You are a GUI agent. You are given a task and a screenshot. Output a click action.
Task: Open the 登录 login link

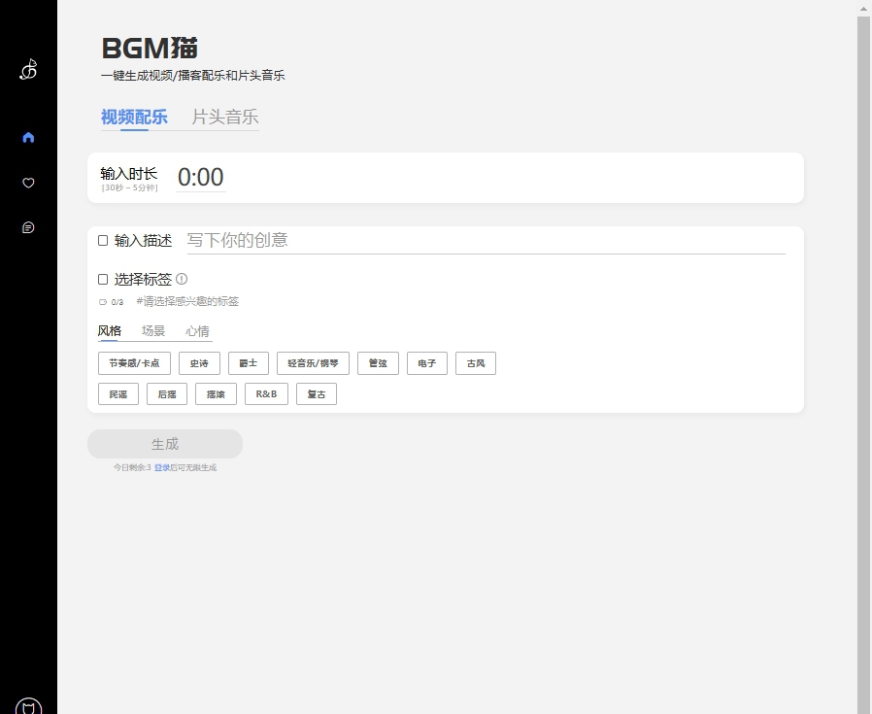pos(162,467)
